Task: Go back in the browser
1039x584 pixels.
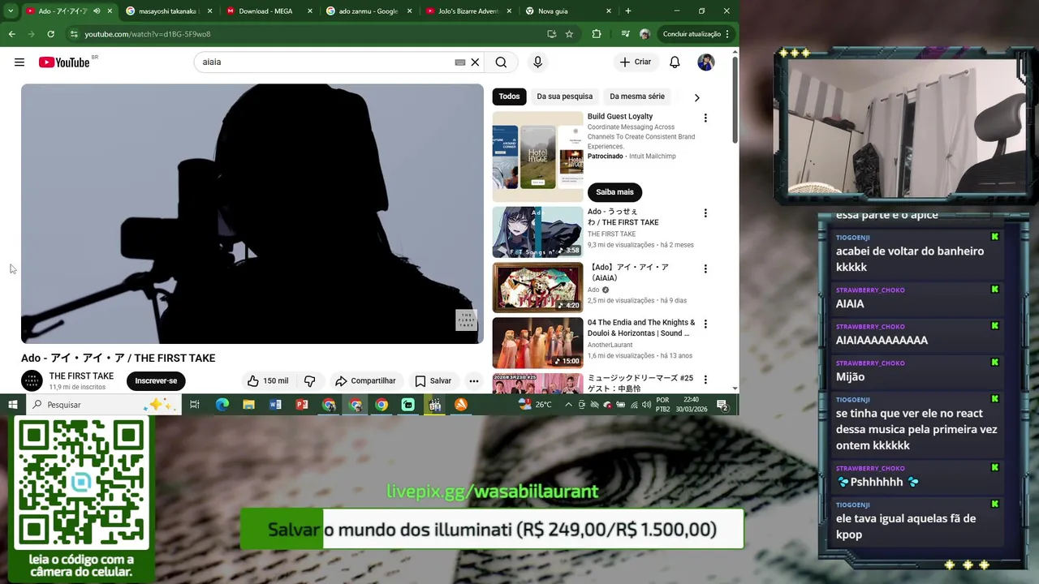Action: (11, 34)
